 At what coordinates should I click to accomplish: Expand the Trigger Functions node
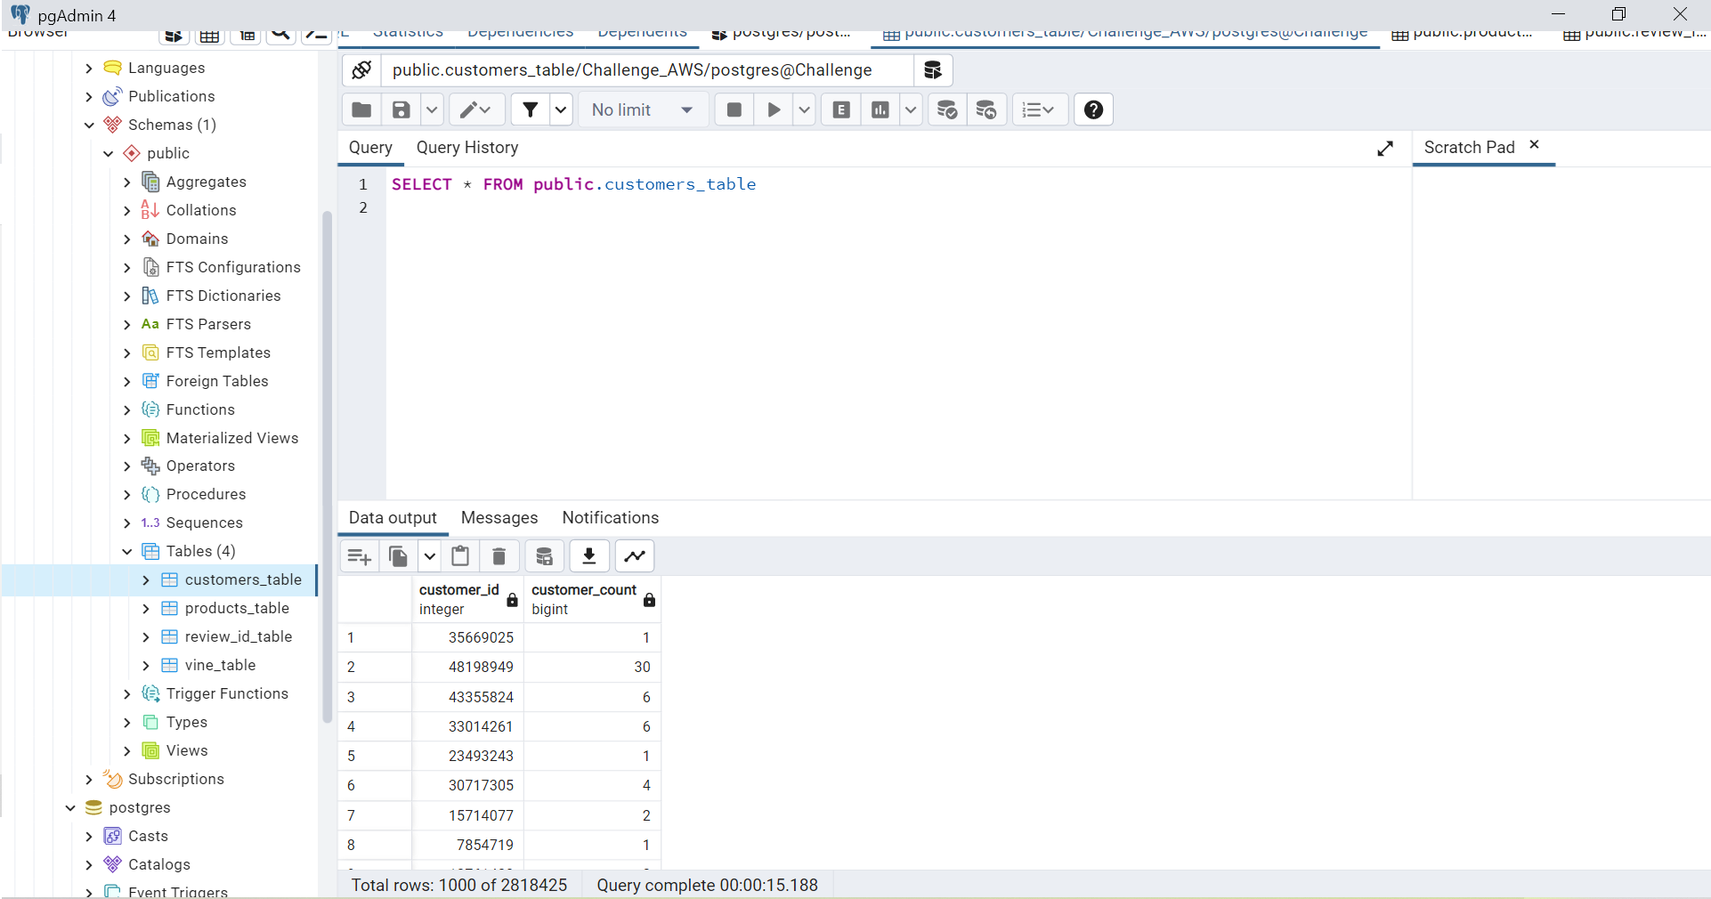[127, 694]
